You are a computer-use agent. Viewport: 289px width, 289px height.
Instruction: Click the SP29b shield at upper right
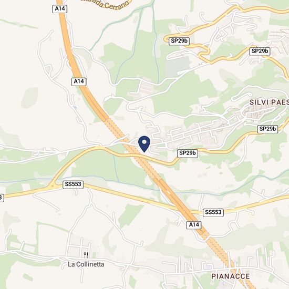260,51
